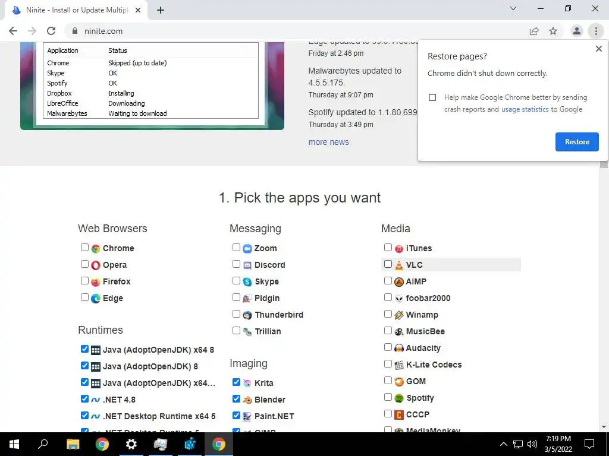This screenshot has width=609, height=456.
Task: Open Settings gear on the taskbar
Action: (x=131, y=444)
